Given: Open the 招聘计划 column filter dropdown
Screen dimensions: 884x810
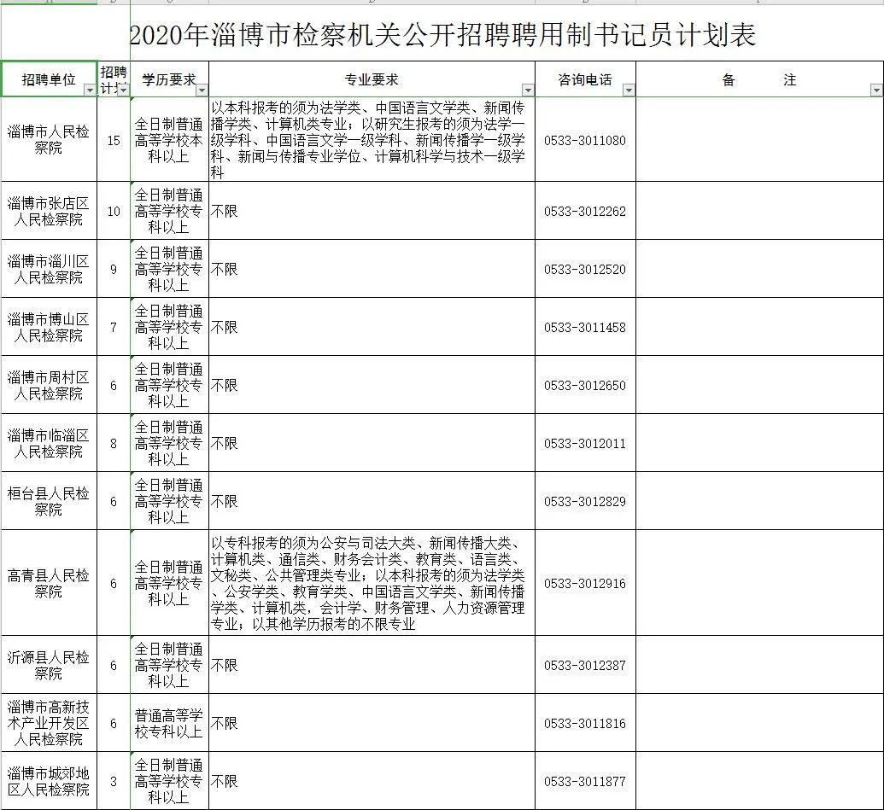Looking at the screenshot, I should [123, 91].
